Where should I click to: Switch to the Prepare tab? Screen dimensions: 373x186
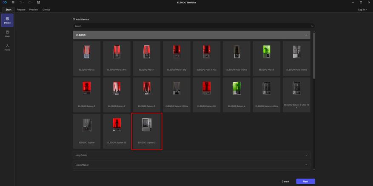click(x=21, y=10)
